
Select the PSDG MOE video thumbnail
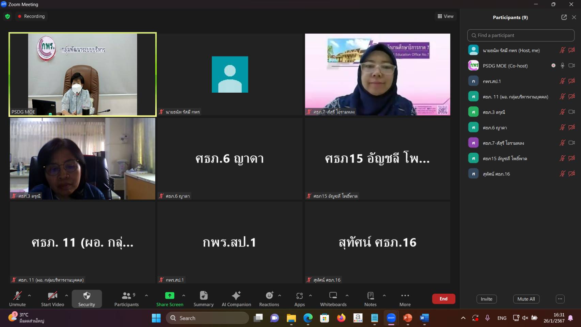pos(82,75)
